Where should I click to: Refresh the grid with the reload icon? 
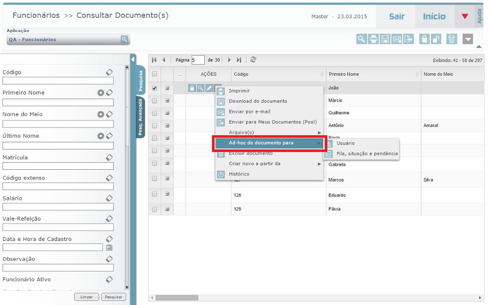point(253,59)
